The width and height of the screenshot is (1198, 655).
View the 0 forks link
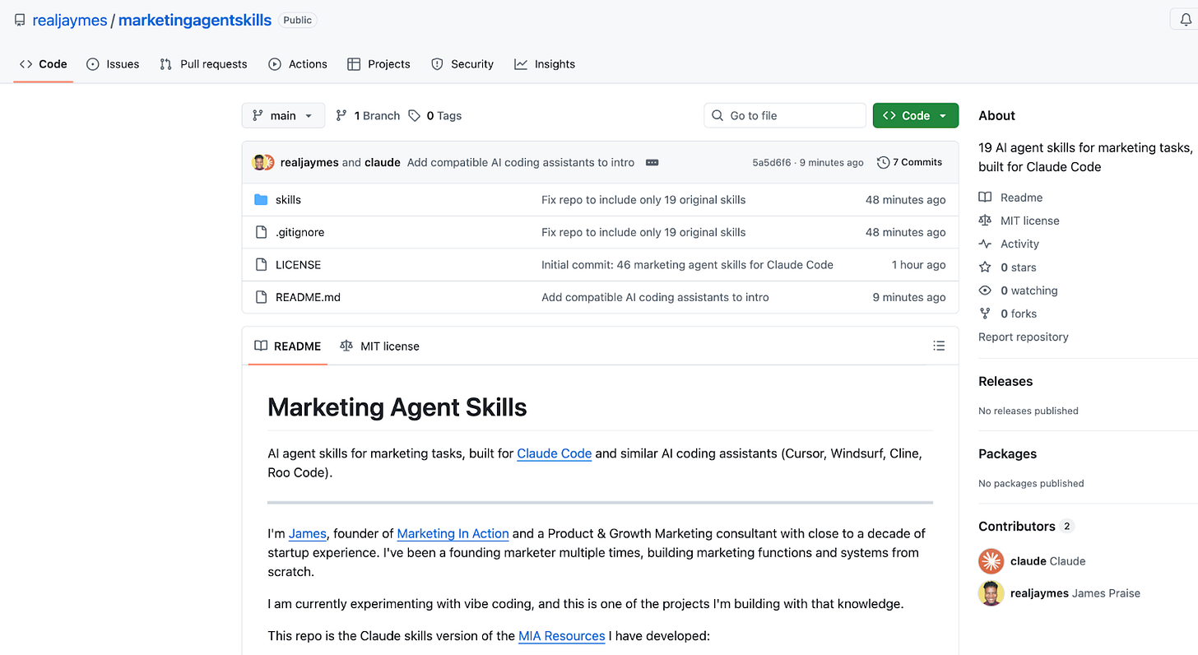pyautogui.click(x=1008, y=314)
